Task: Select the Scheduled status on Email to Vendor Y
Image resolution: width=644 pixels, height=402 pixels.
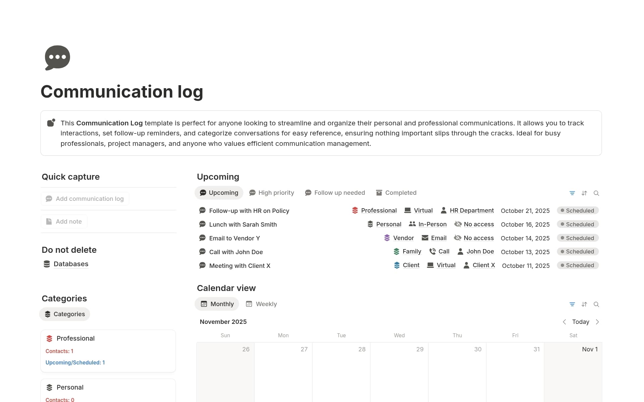Action: pos(578,238)
